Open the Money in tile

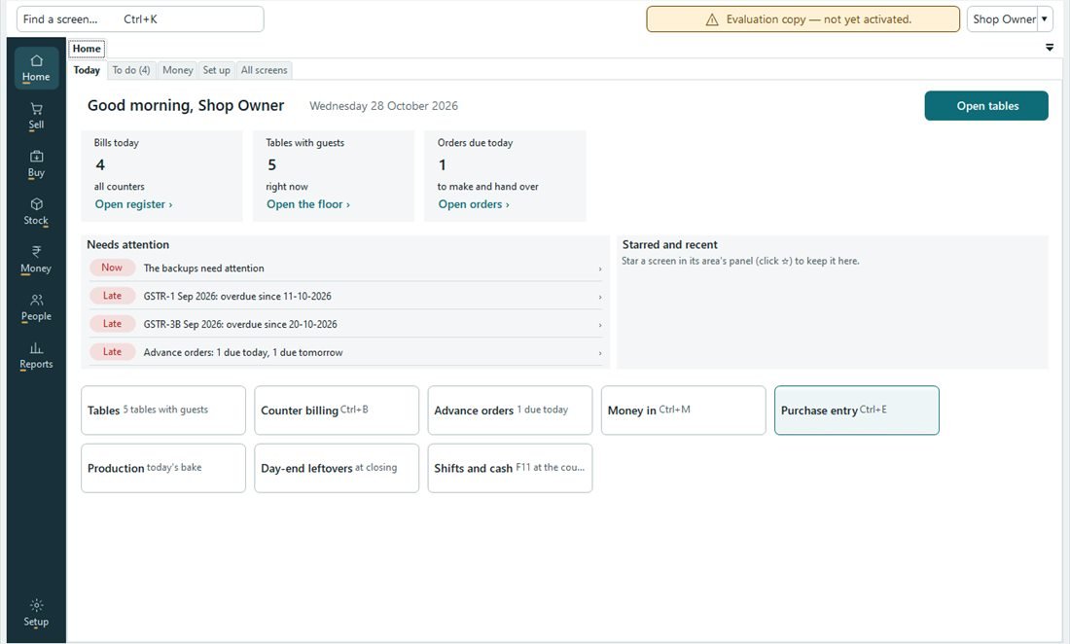click(x=683, y=410)
